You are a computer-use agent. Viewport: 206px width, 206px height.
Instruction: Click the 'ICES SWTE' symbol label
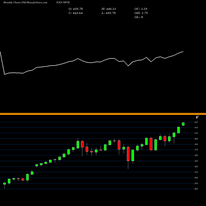point(63,2)
